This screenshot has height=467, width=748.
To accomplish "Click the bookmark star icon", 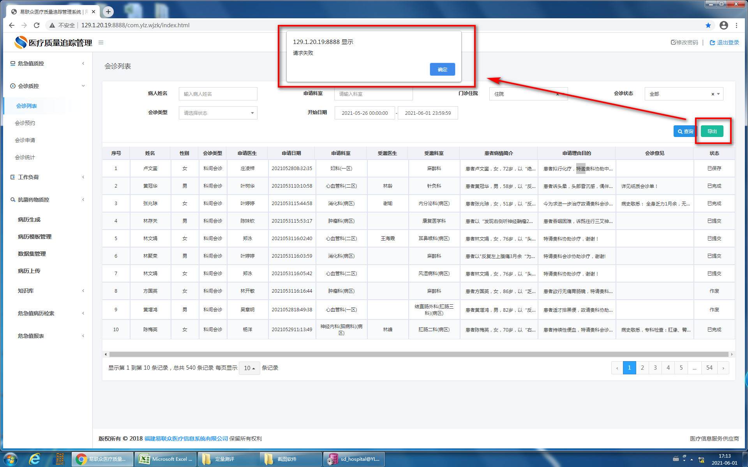I will (x=708, y=25).
